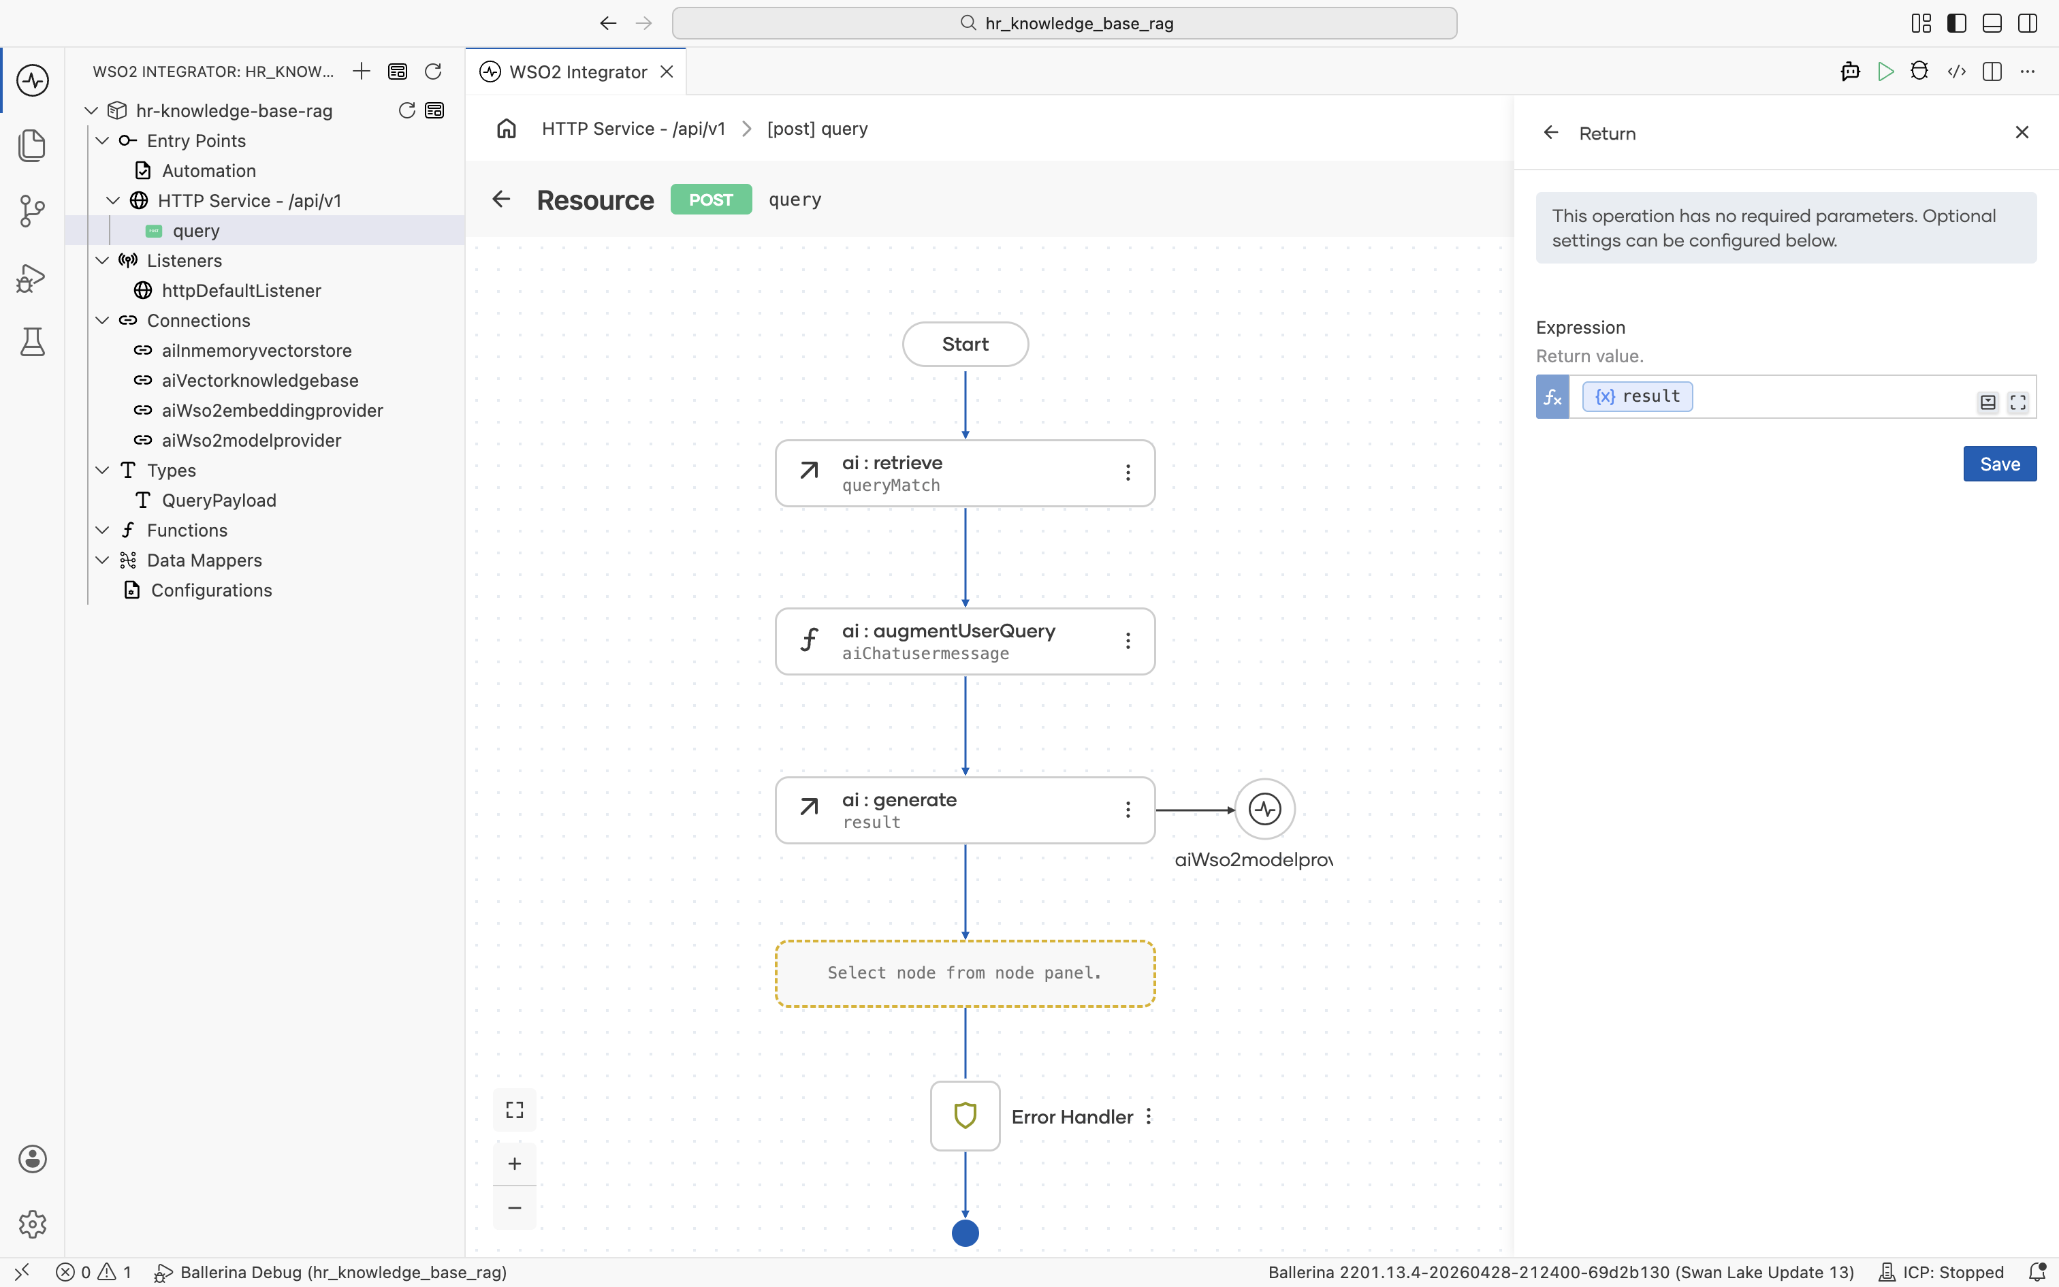Click the HTTP Service - /api/v1 breadcrumb

coord(634,129)
